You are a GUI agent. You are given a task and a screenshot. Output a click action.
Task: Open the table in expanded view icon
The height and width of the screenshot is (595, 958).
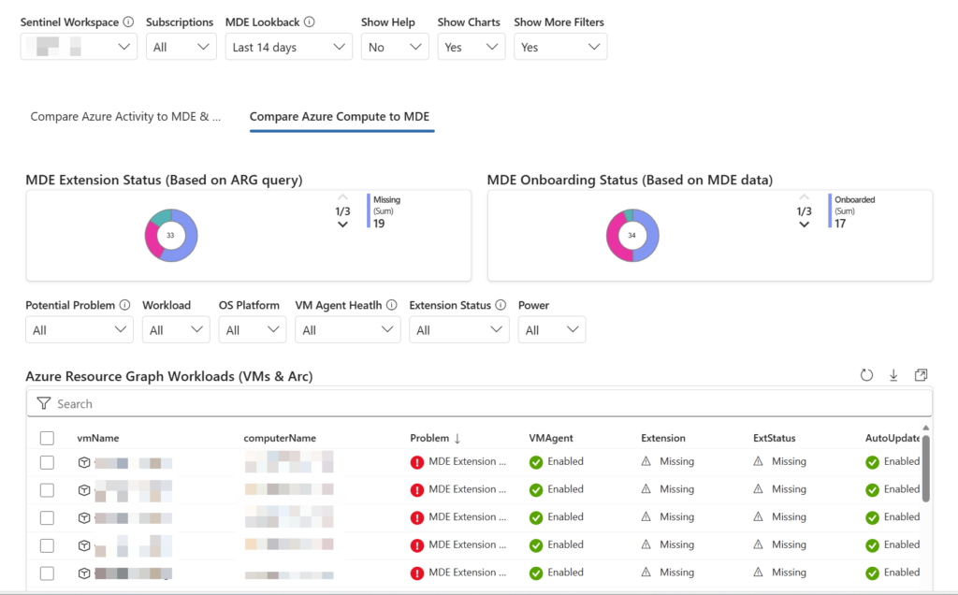(921, 375)
